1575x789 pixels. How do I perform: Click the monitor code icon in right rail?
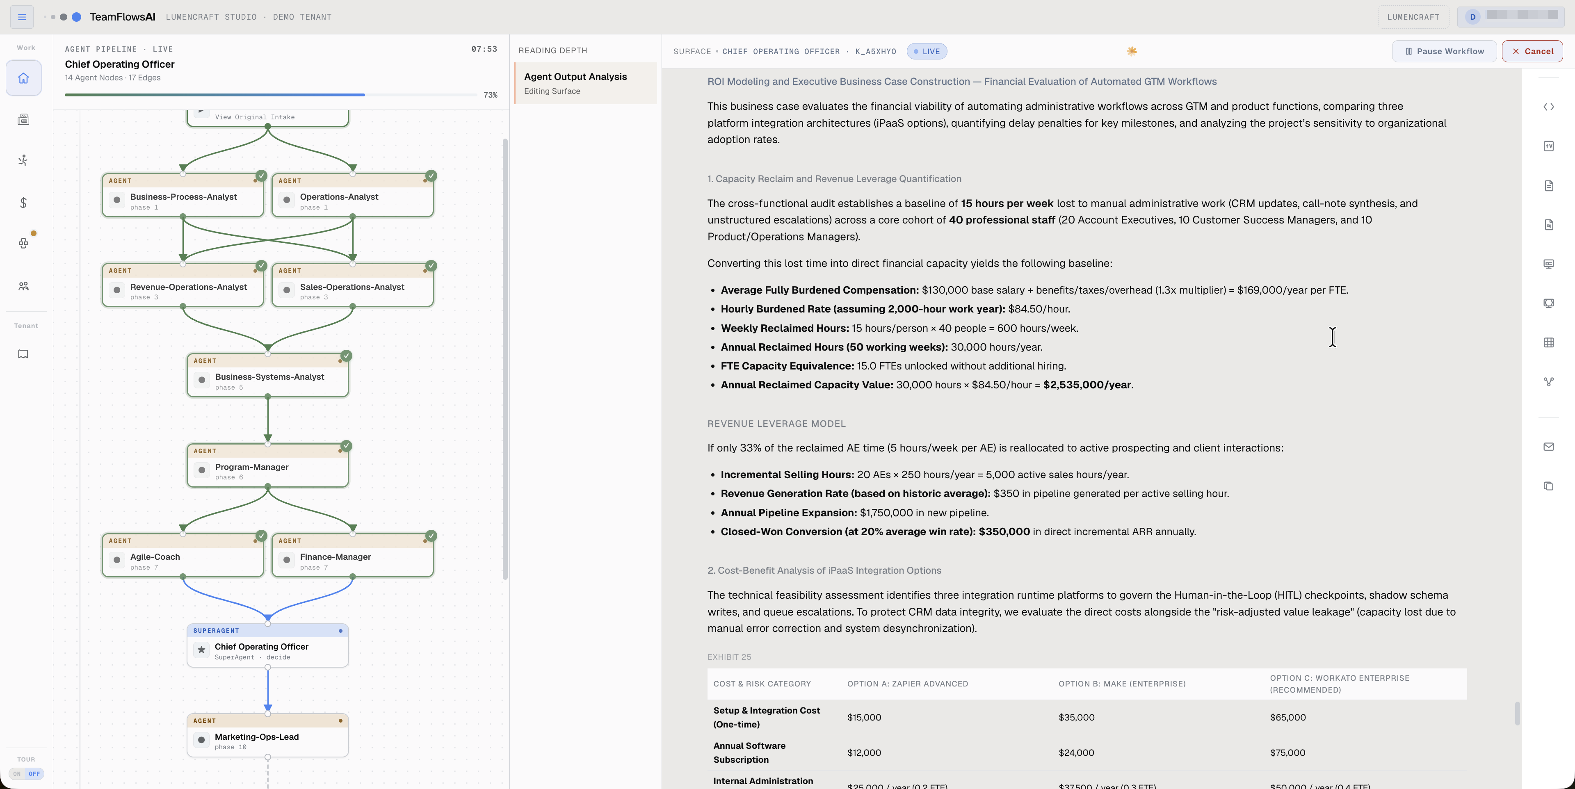click(1548, 303)
